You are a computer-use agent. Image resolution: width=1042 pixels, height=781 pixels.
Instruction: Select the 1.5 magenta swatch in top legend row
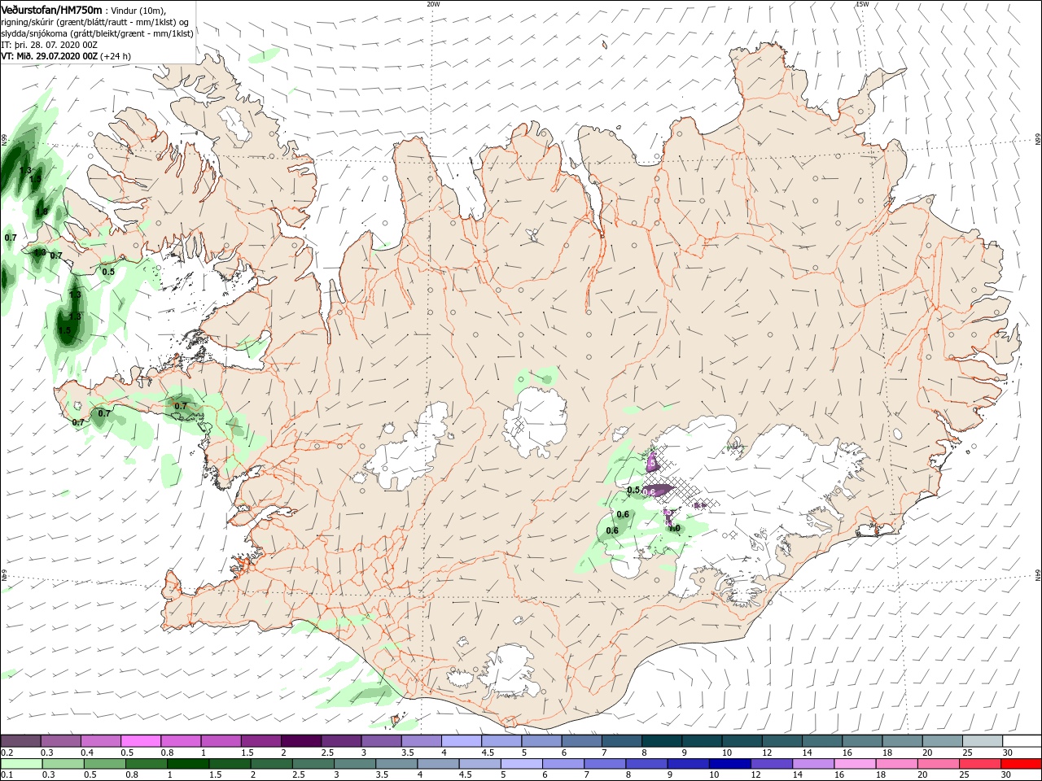[261, 741]
